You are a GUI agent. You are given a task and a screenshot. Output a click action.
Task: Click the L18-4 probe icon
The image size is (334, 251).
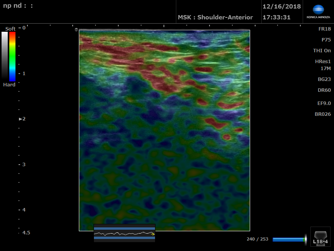[320, 237]
